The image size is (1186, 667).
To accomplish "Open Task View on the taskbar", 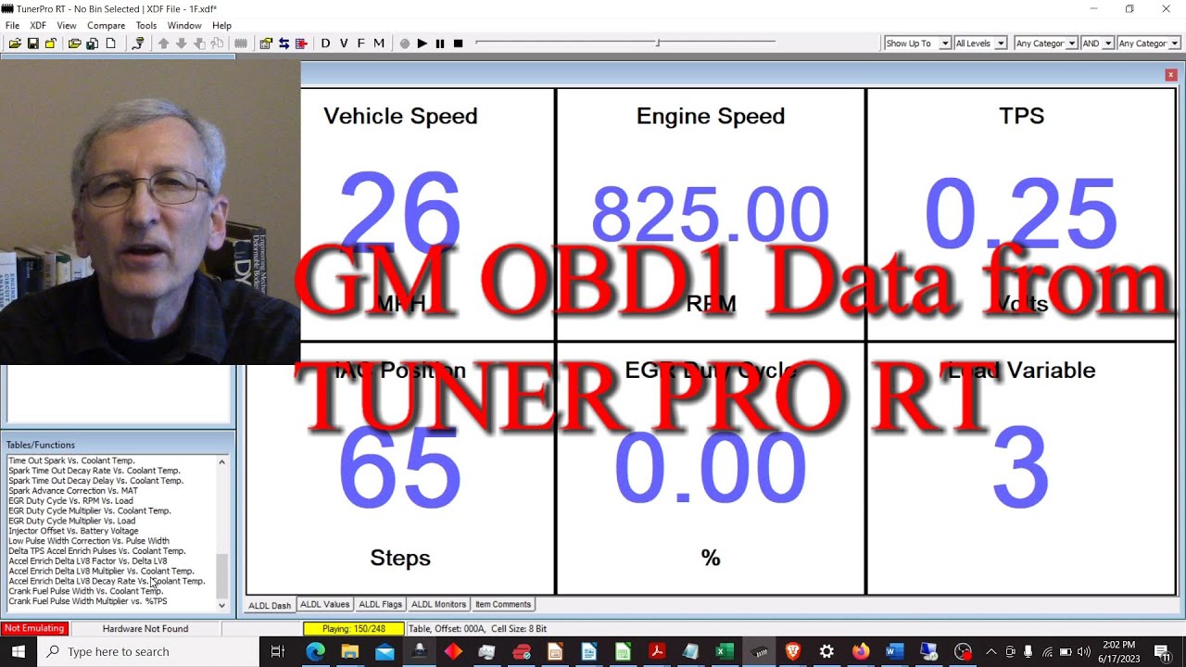I will click(277, 651).
